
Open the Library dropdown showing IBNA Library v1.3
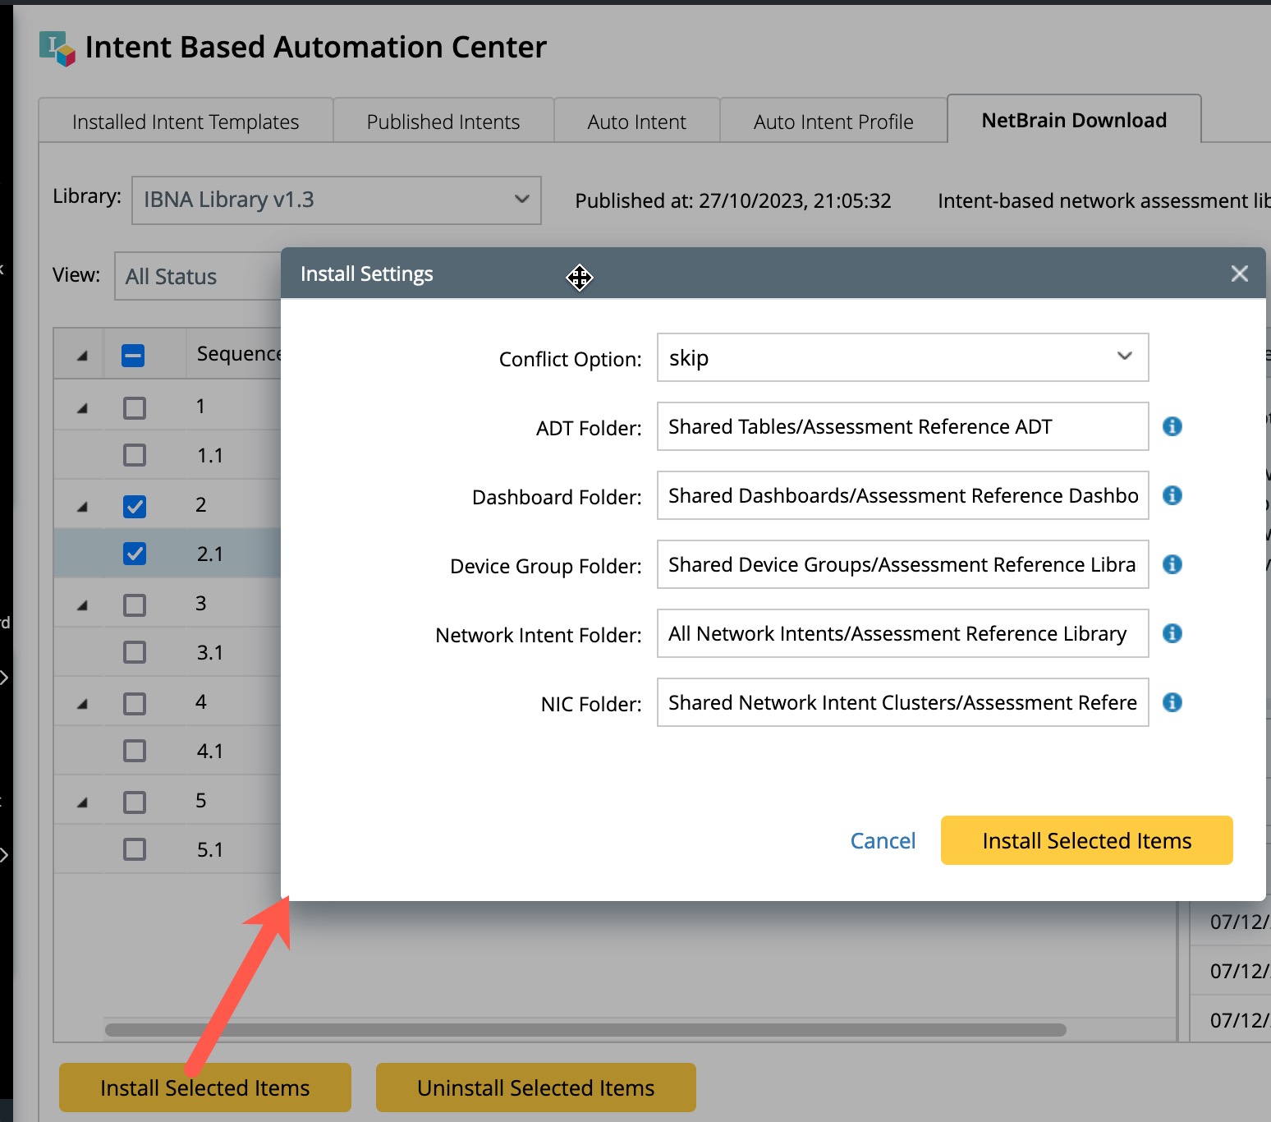click(x=336, y=200)
